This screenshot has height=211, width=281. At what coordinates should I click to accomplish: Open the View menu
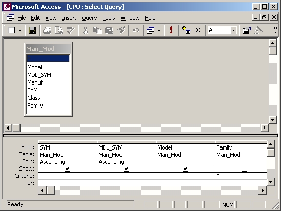(x=51, y=18)
